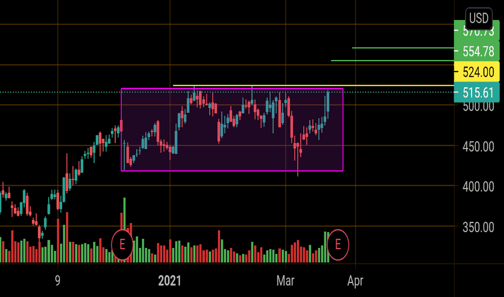Select the upper green target line
Screen dimensions: 504x297
[403, 48]
